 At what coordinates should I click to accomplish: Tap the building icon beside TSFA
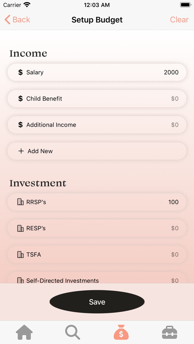pos(21,255)
